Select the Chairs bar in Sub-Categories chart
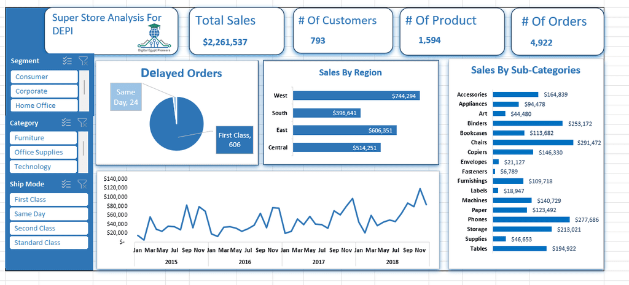Viewport: 629px width, 285px height. [533, 142]
